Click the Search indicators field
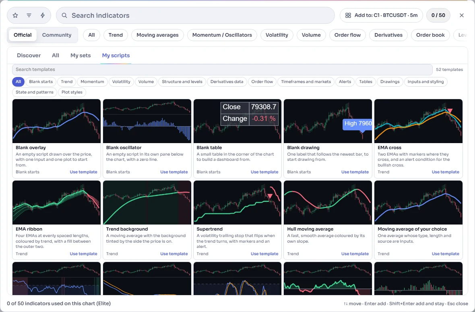 pyautogui.click(x=195, y=15)
